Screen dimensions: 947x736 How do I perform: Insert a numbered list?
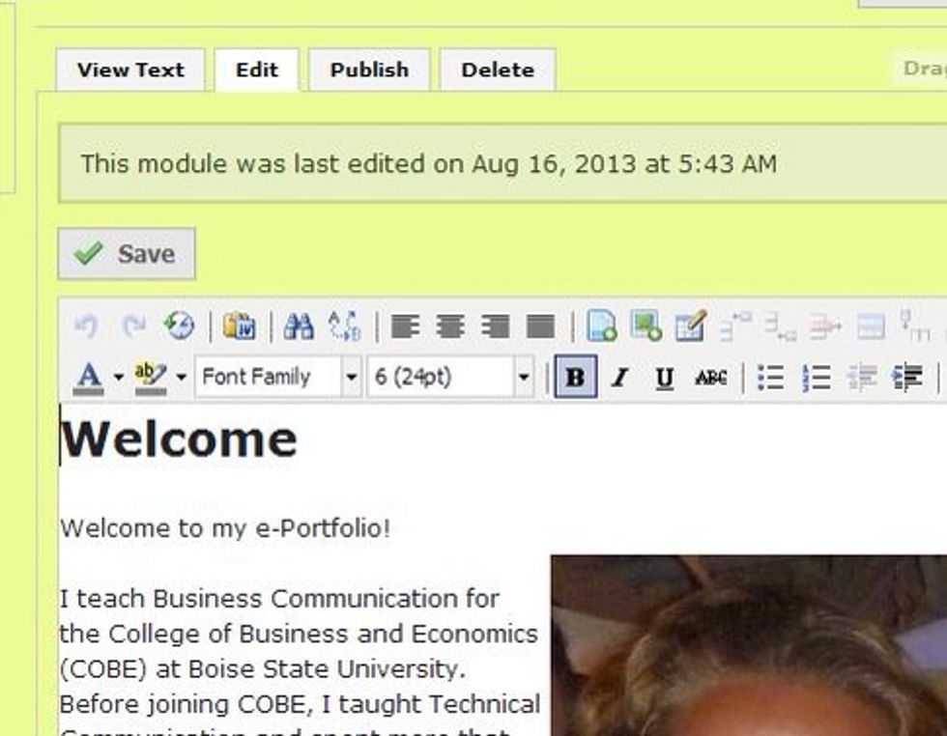(817, 378)
